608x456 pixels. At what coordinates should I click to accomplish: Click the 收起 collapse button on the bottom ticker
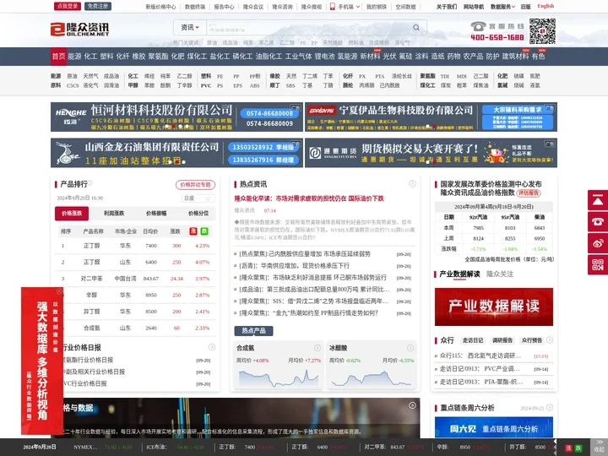coord(599,447)
